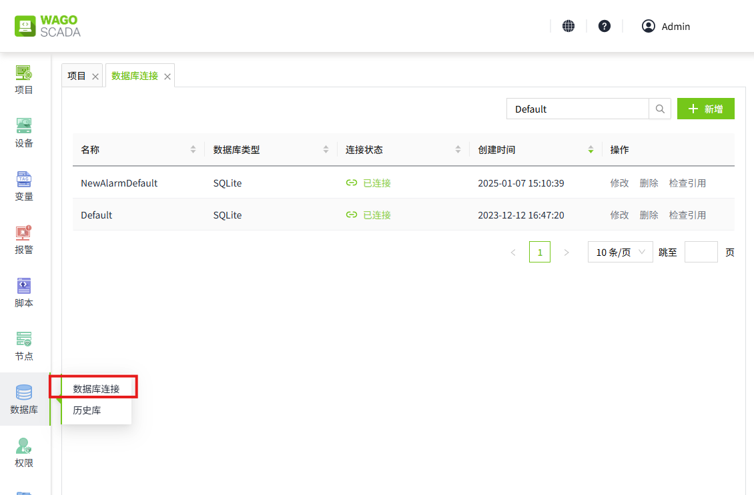
Task: Click the help question mark icon
Action: [605, 26]
